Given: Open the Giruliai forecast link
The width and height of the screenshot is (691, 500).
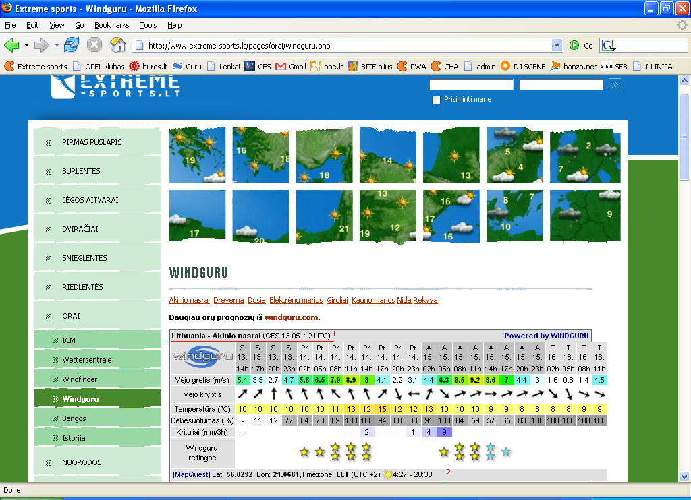Looking at the screenshot, I should (x=337, y=300).
